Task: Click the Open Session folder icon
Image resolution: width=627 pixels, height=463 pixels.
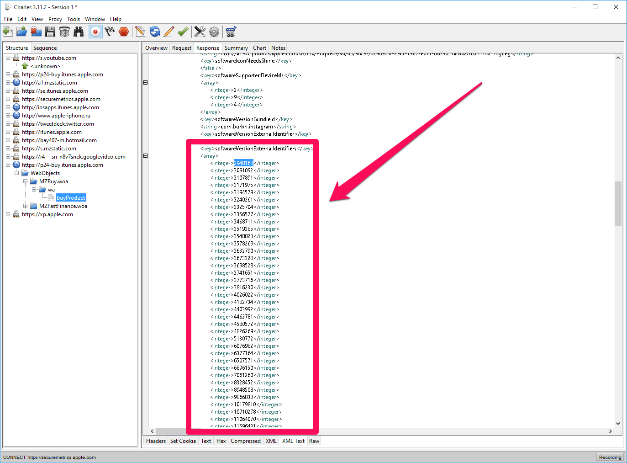Action: 21,32
